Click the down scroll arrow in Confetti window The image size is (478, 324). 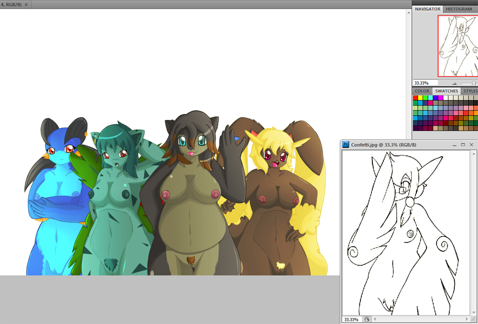(x=474, y=313)
